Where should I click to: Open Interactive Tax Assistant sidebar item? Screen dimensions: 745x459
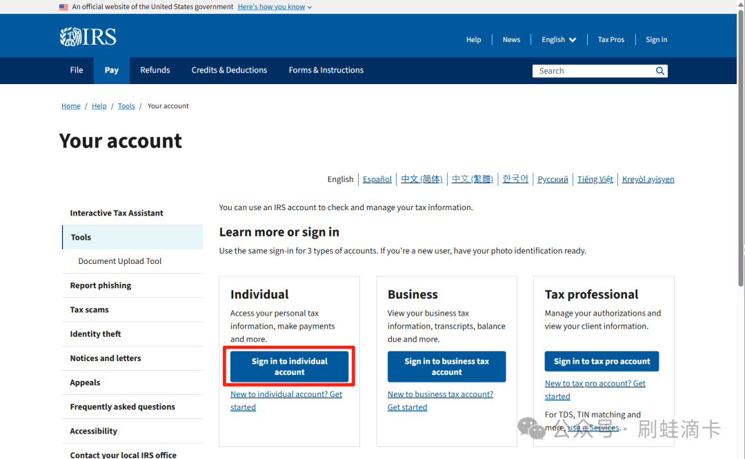pyautogui.click(x=132, y=213)
